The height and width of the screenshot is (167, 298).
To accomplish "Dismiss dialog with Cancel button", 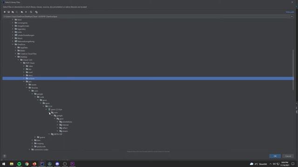I will point(288,156).
